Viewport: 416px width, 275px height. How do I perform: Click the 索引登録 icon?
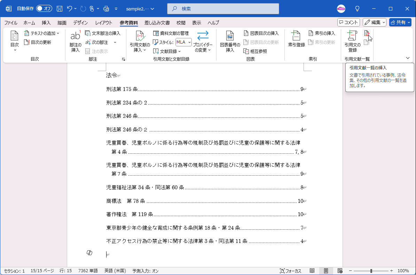(x=297, y=39)
